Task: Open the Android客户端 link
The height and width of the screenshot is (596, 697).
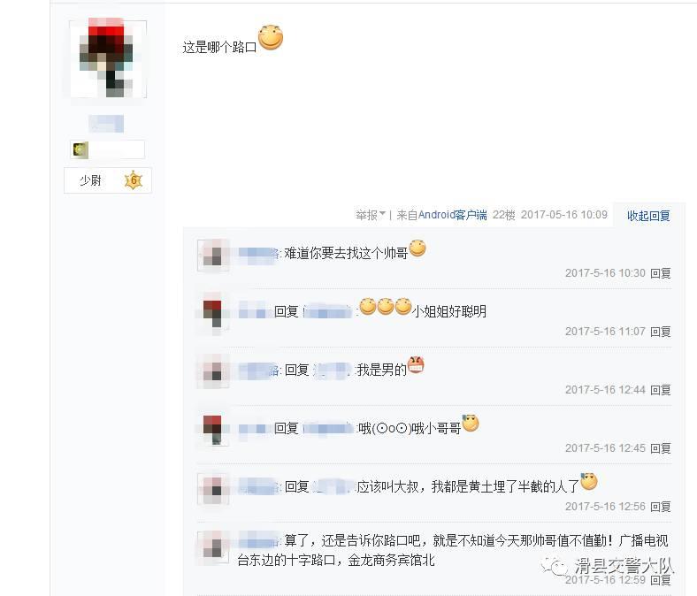Action: [453, 215]
